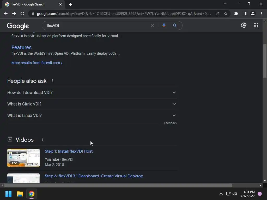Go to Google homepage logo
The height and width of the screenshot is (200, 267).
coord(18,26)
